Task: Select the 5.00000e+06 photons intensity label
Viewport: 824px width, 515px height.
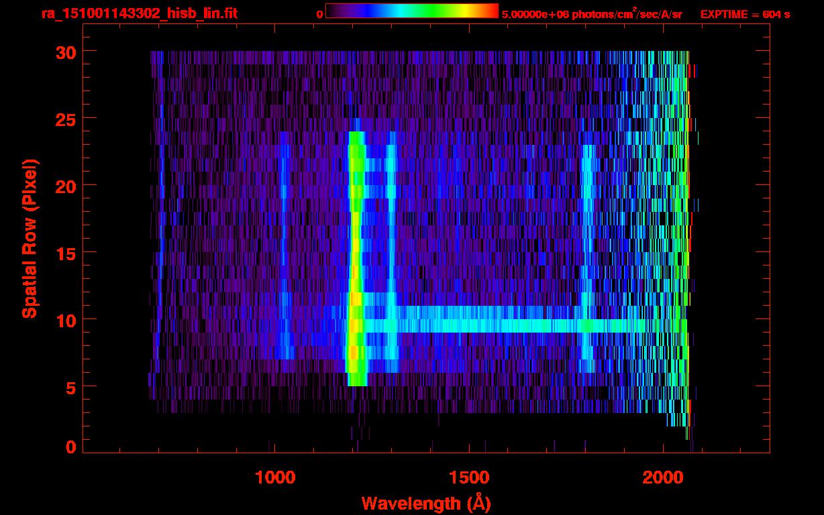Action: (x=591, y=14)
